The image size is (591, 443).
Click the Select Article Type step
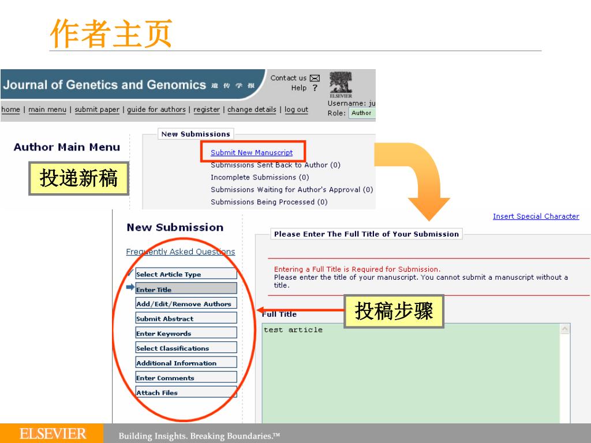186,274
